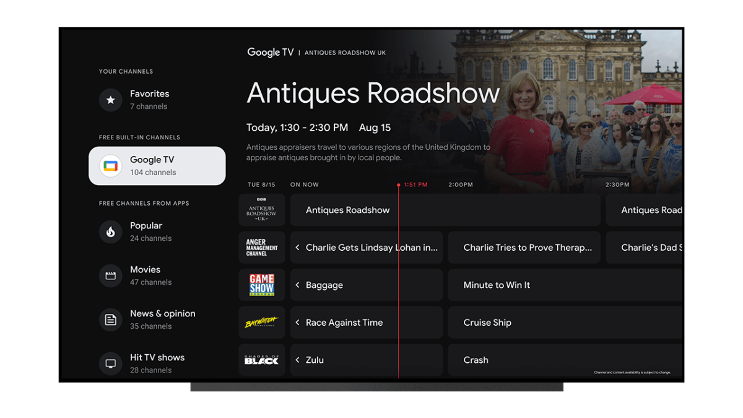Open News & opinion via newspaper icon
The image size is (743, 418).
(x=110, y=320)
